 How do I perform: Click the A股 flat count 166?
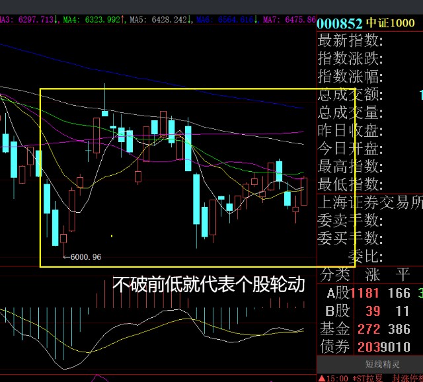(x=399, y=293)
